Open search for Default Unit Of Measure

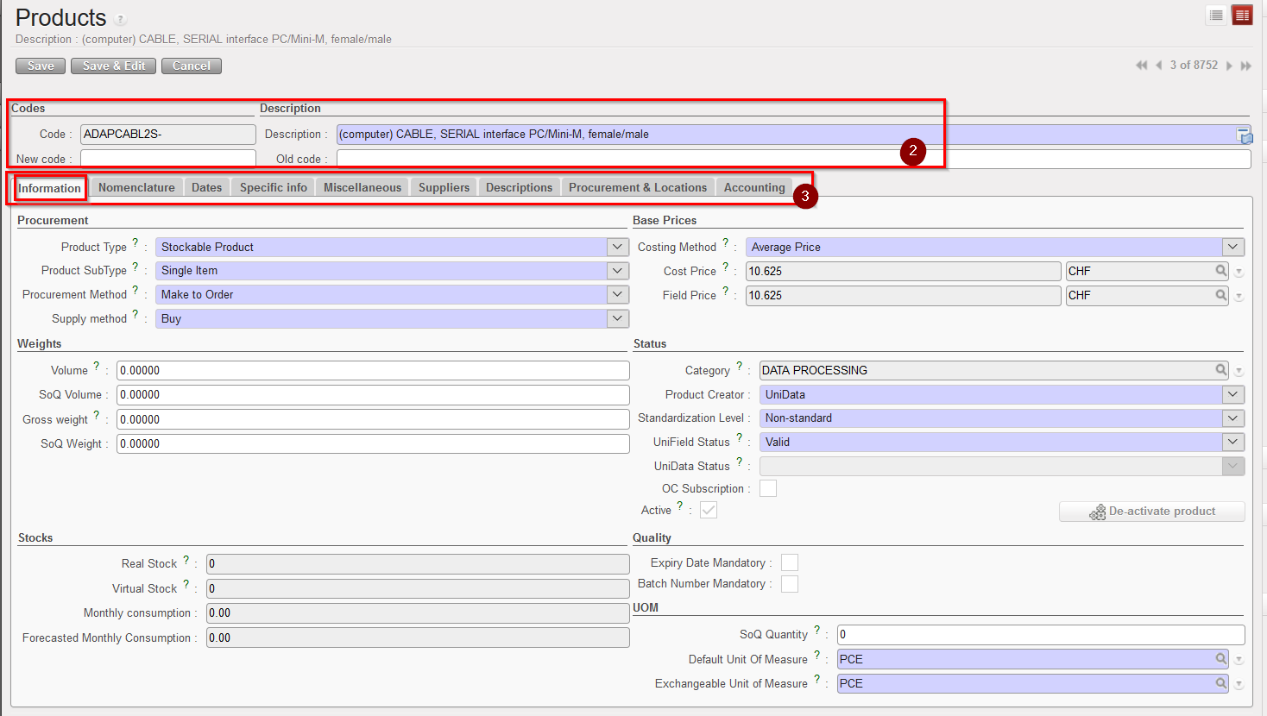pyautogui.click(x=1221, y=659)
